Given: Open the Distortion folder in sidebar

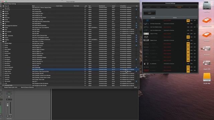Looking at the screenshot, I should 7,18.
